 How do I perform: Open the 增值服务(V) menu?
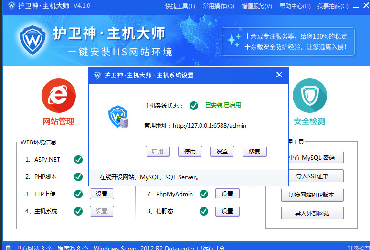(256, 6)
